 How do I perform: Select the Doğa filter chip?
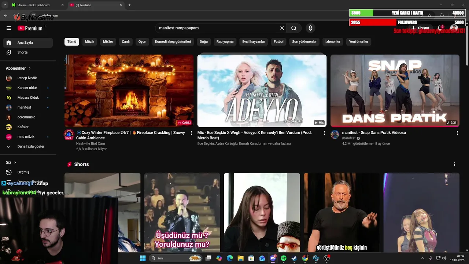click(x=204, y=42)
